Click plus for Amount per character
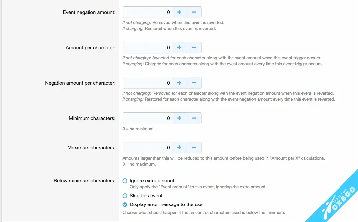This screenshot has height=222, width=358. (x=179, y=48)
